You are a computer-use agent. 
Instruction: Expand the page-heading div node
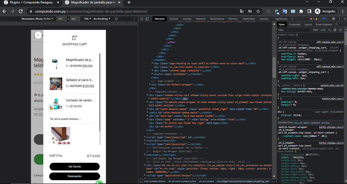coord(152,63)
